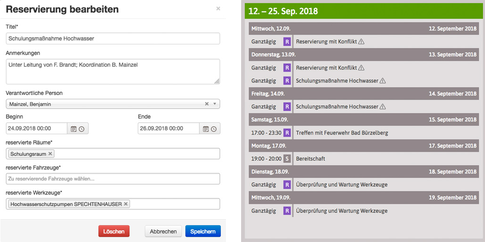Expand the Verantwortliche Person dropdown
The width and height of the screenshot is (485, 242).
(x=214, y=104)
